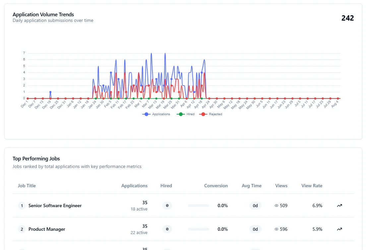
Task: Click the Applications column header
Action: coord(134,186)
